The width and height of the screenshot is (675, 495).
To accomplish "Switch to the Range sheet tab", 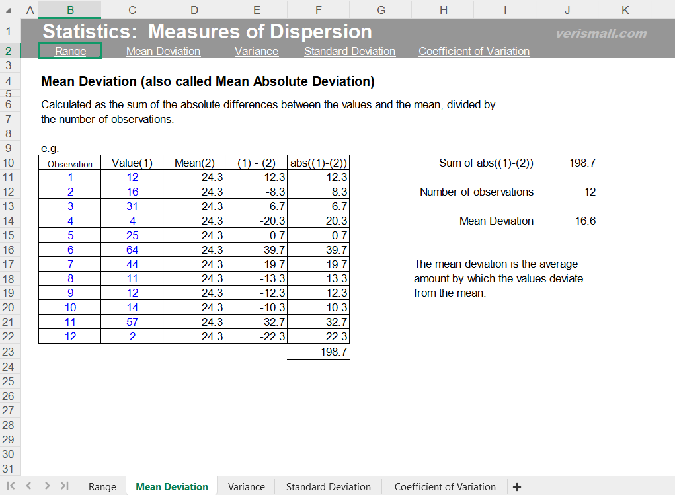I will 102,486.
